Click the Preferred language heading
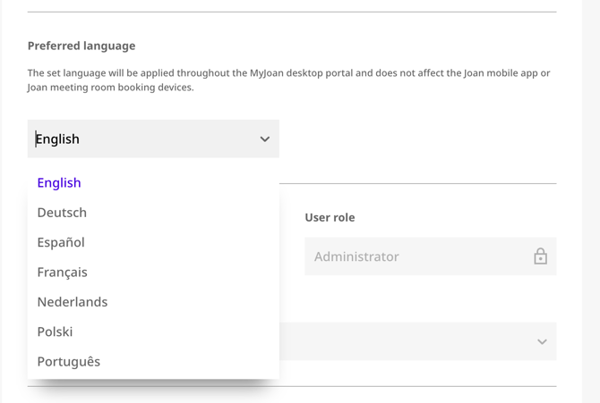Image resolution: width=600 pixels, height=403 pixels. 81,46
